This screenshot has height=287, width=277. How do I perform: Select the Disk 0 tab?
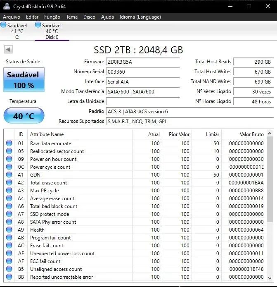tap(52, 31)
